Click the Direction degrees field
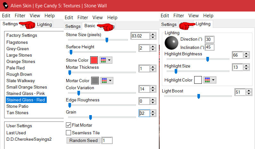The image size is (255, 149). [x=209, y=39]
